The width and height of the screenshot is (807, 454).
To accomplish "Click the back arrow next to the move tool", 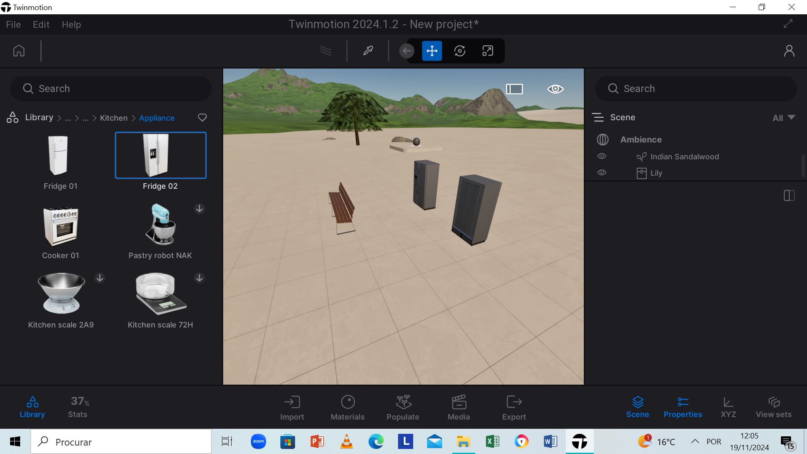I will [406, 51].
